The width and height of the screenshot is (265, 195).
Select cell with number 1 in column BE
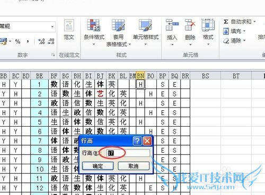pyautogui.click(x=39, y=84)
